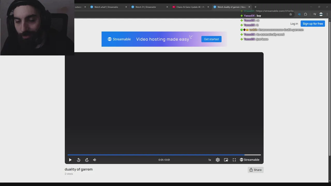Click the 'double garremm' chat message
Screen dimensions: 331x186
point(281,30)
